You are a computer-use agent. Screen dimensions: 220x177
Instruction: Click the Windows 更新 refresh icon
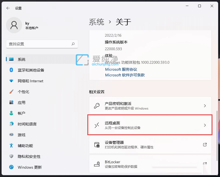click(11, 167)
